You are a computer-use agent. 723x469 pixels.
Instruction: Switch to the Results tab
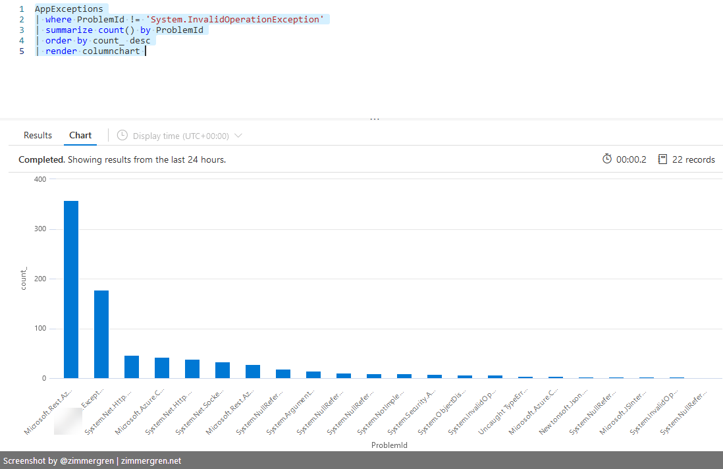pyautogui.click(x=38, y=136)
